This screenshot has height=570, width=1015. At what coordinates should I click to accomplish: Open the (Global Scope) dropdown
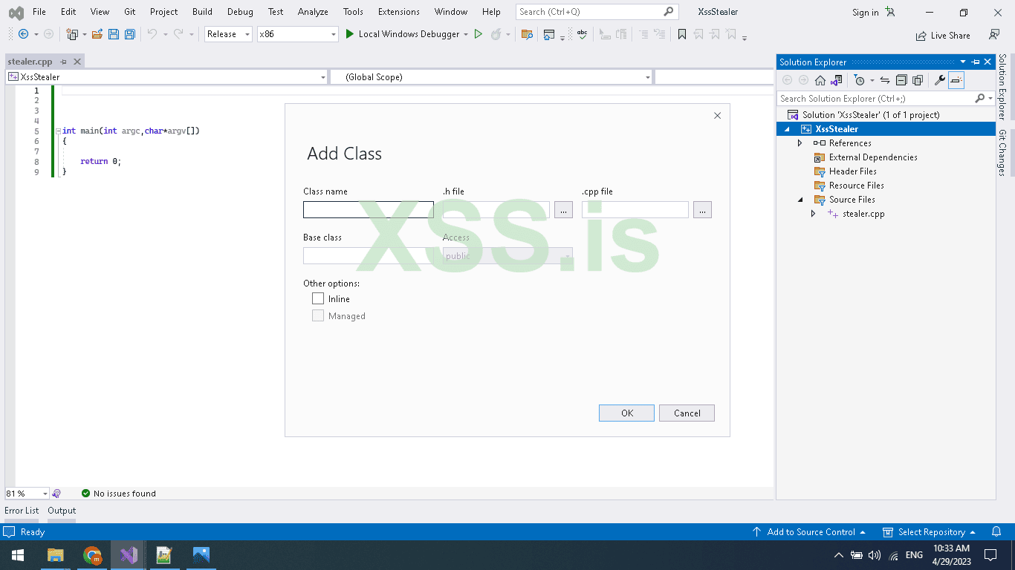tap(491, 77)
